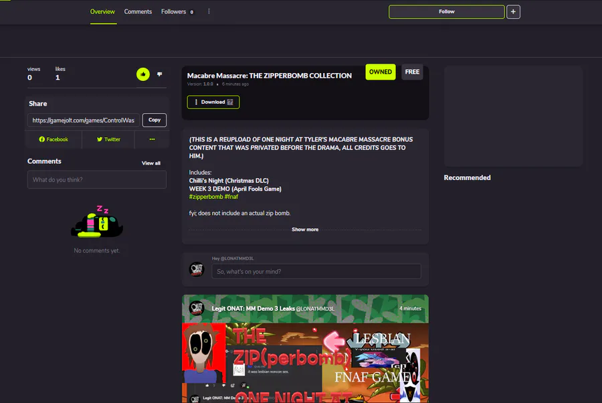The height and width of the screenshot is (403, 602).
Task: Click the 'No comments yet.' text
Action: pos(97,250)
